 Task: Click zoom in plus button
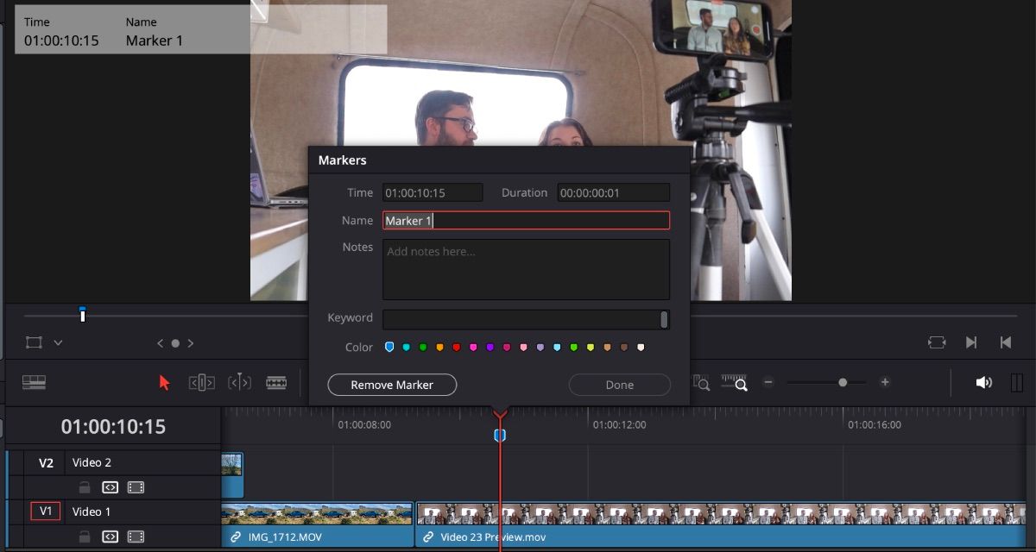pyautogui.click(x=885, y=382)
